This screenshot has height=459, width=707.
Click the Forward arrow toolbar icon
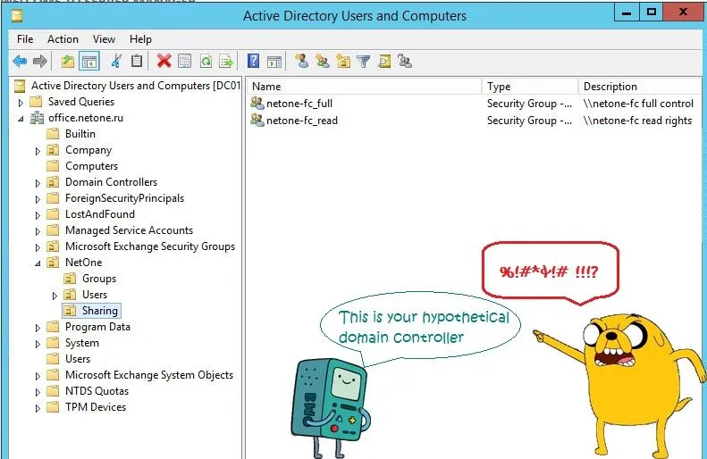[x=40, y=61]
